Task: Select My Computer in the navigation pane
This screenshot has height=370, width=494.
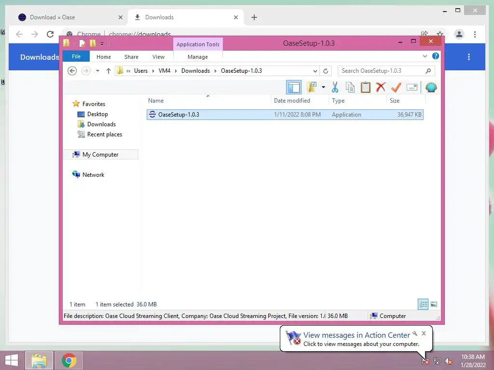Action: tap(100, 155)
